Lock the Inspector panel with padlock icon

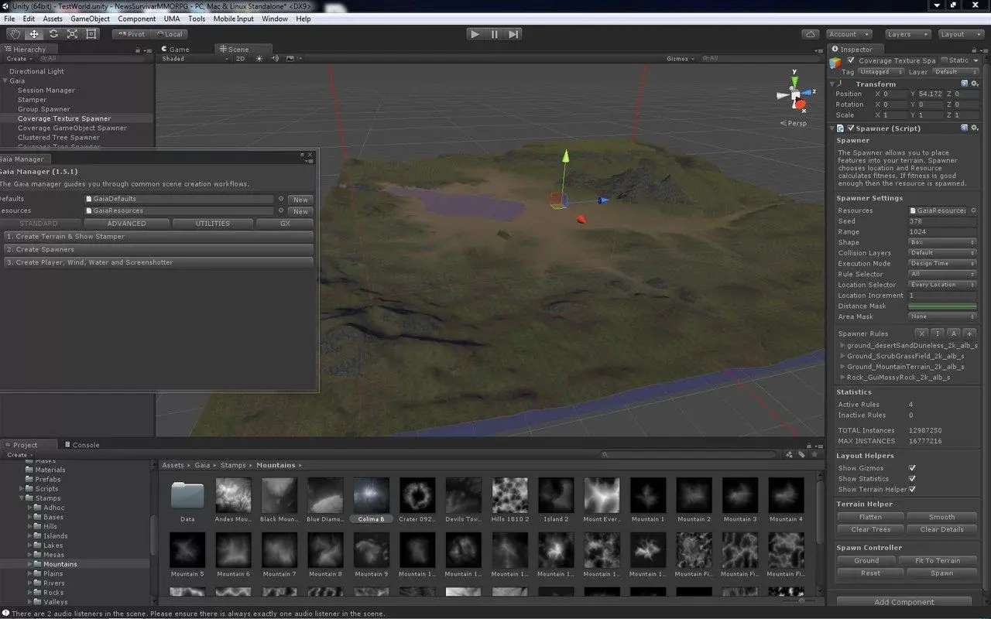(972, 49)
